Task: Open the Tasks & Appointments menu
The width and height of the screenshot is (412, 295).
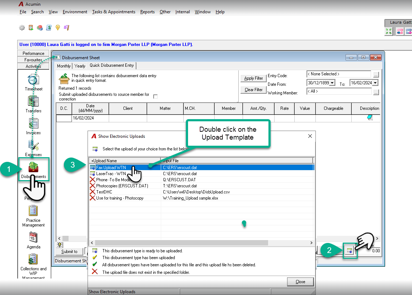Action: tap(114, 12)
